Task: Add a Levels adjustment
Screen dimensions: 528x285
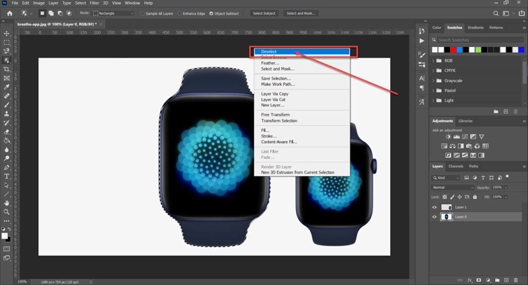Action: [x=457, y=137]
